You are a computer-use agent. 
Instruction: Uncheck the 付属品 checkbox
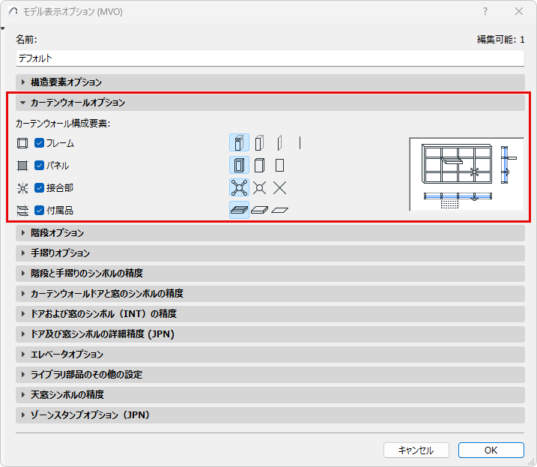coord(40,210)
